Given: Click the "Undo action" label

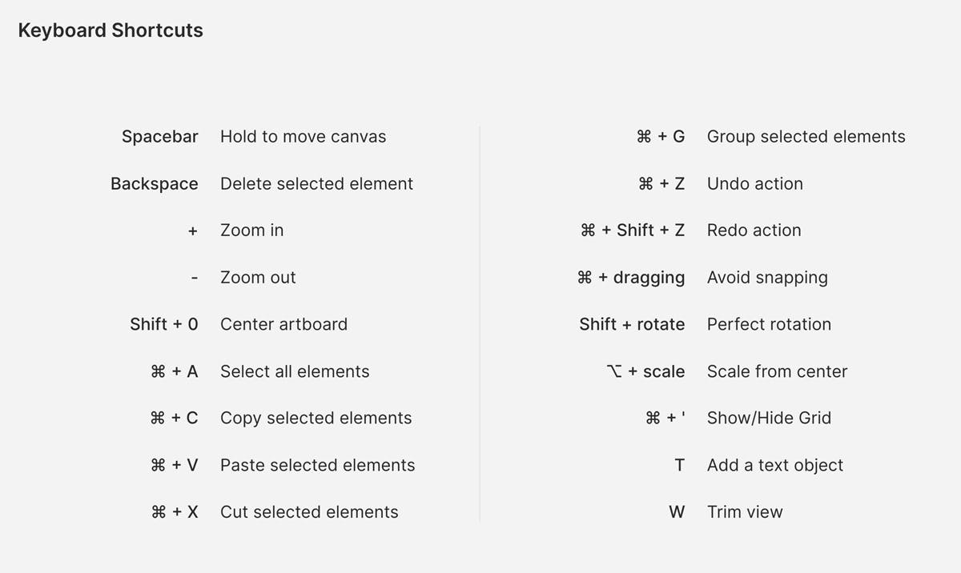Looking at the screenshot, I should pos(754,184).
